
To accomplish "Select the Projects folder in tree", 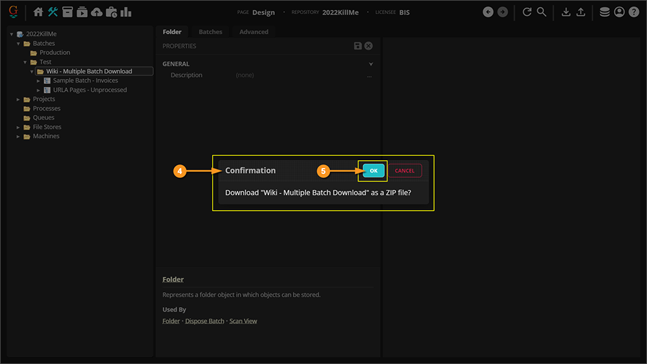I will point(44,99).
